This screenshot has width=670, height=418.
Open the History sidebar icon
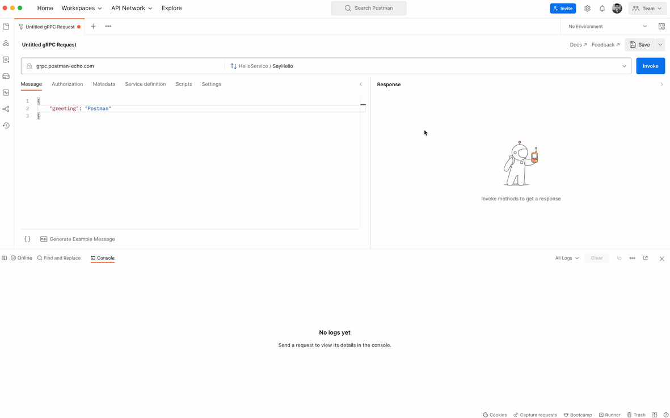[6, 125]
